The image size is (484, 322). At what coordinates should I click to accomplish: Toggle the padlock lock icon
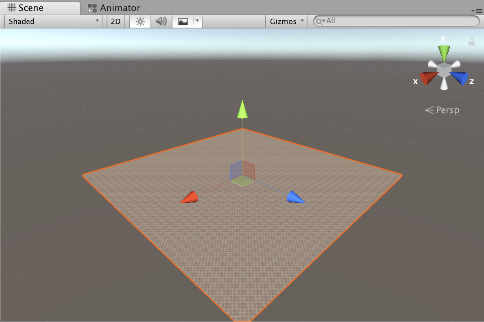pos(471,41)
